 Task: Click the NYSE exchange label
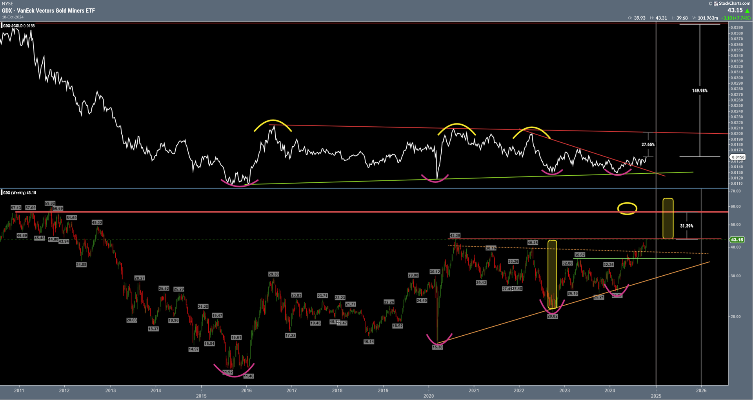[7, 4]
